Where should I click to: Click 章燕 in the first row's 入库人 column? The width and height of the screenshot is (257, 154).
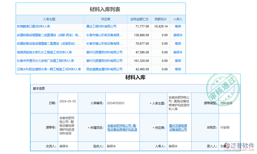click(178, 26)
